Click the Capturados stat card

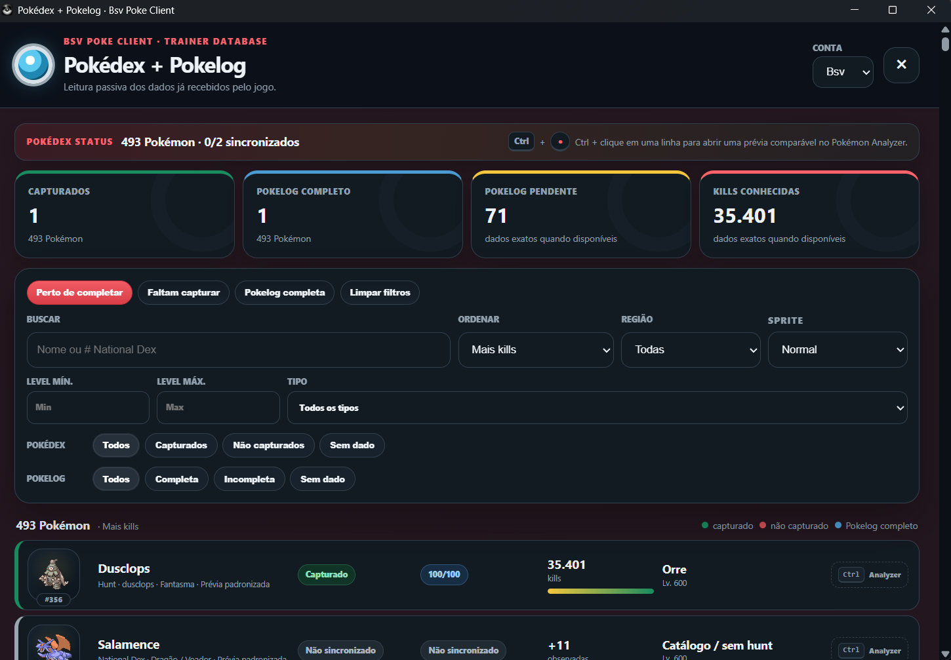point(125,214)
